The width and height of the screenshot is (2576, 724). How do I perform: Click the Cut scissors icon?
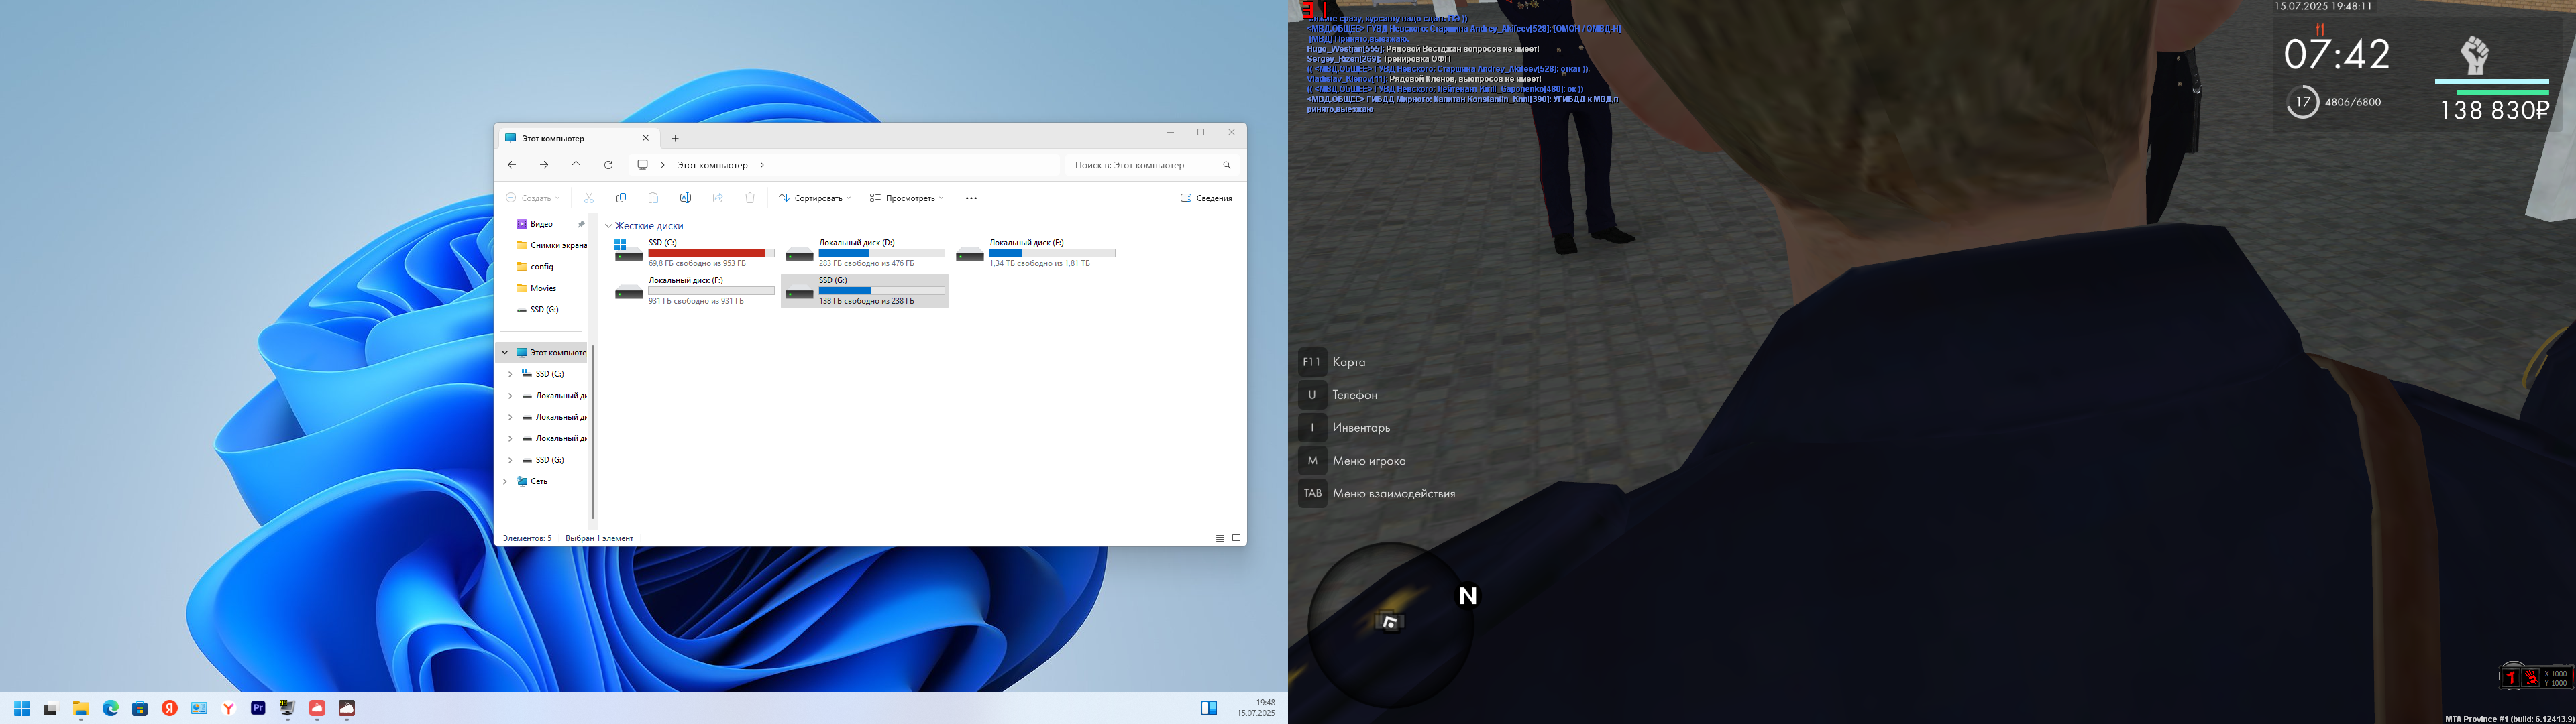click(x=589, y=198)
